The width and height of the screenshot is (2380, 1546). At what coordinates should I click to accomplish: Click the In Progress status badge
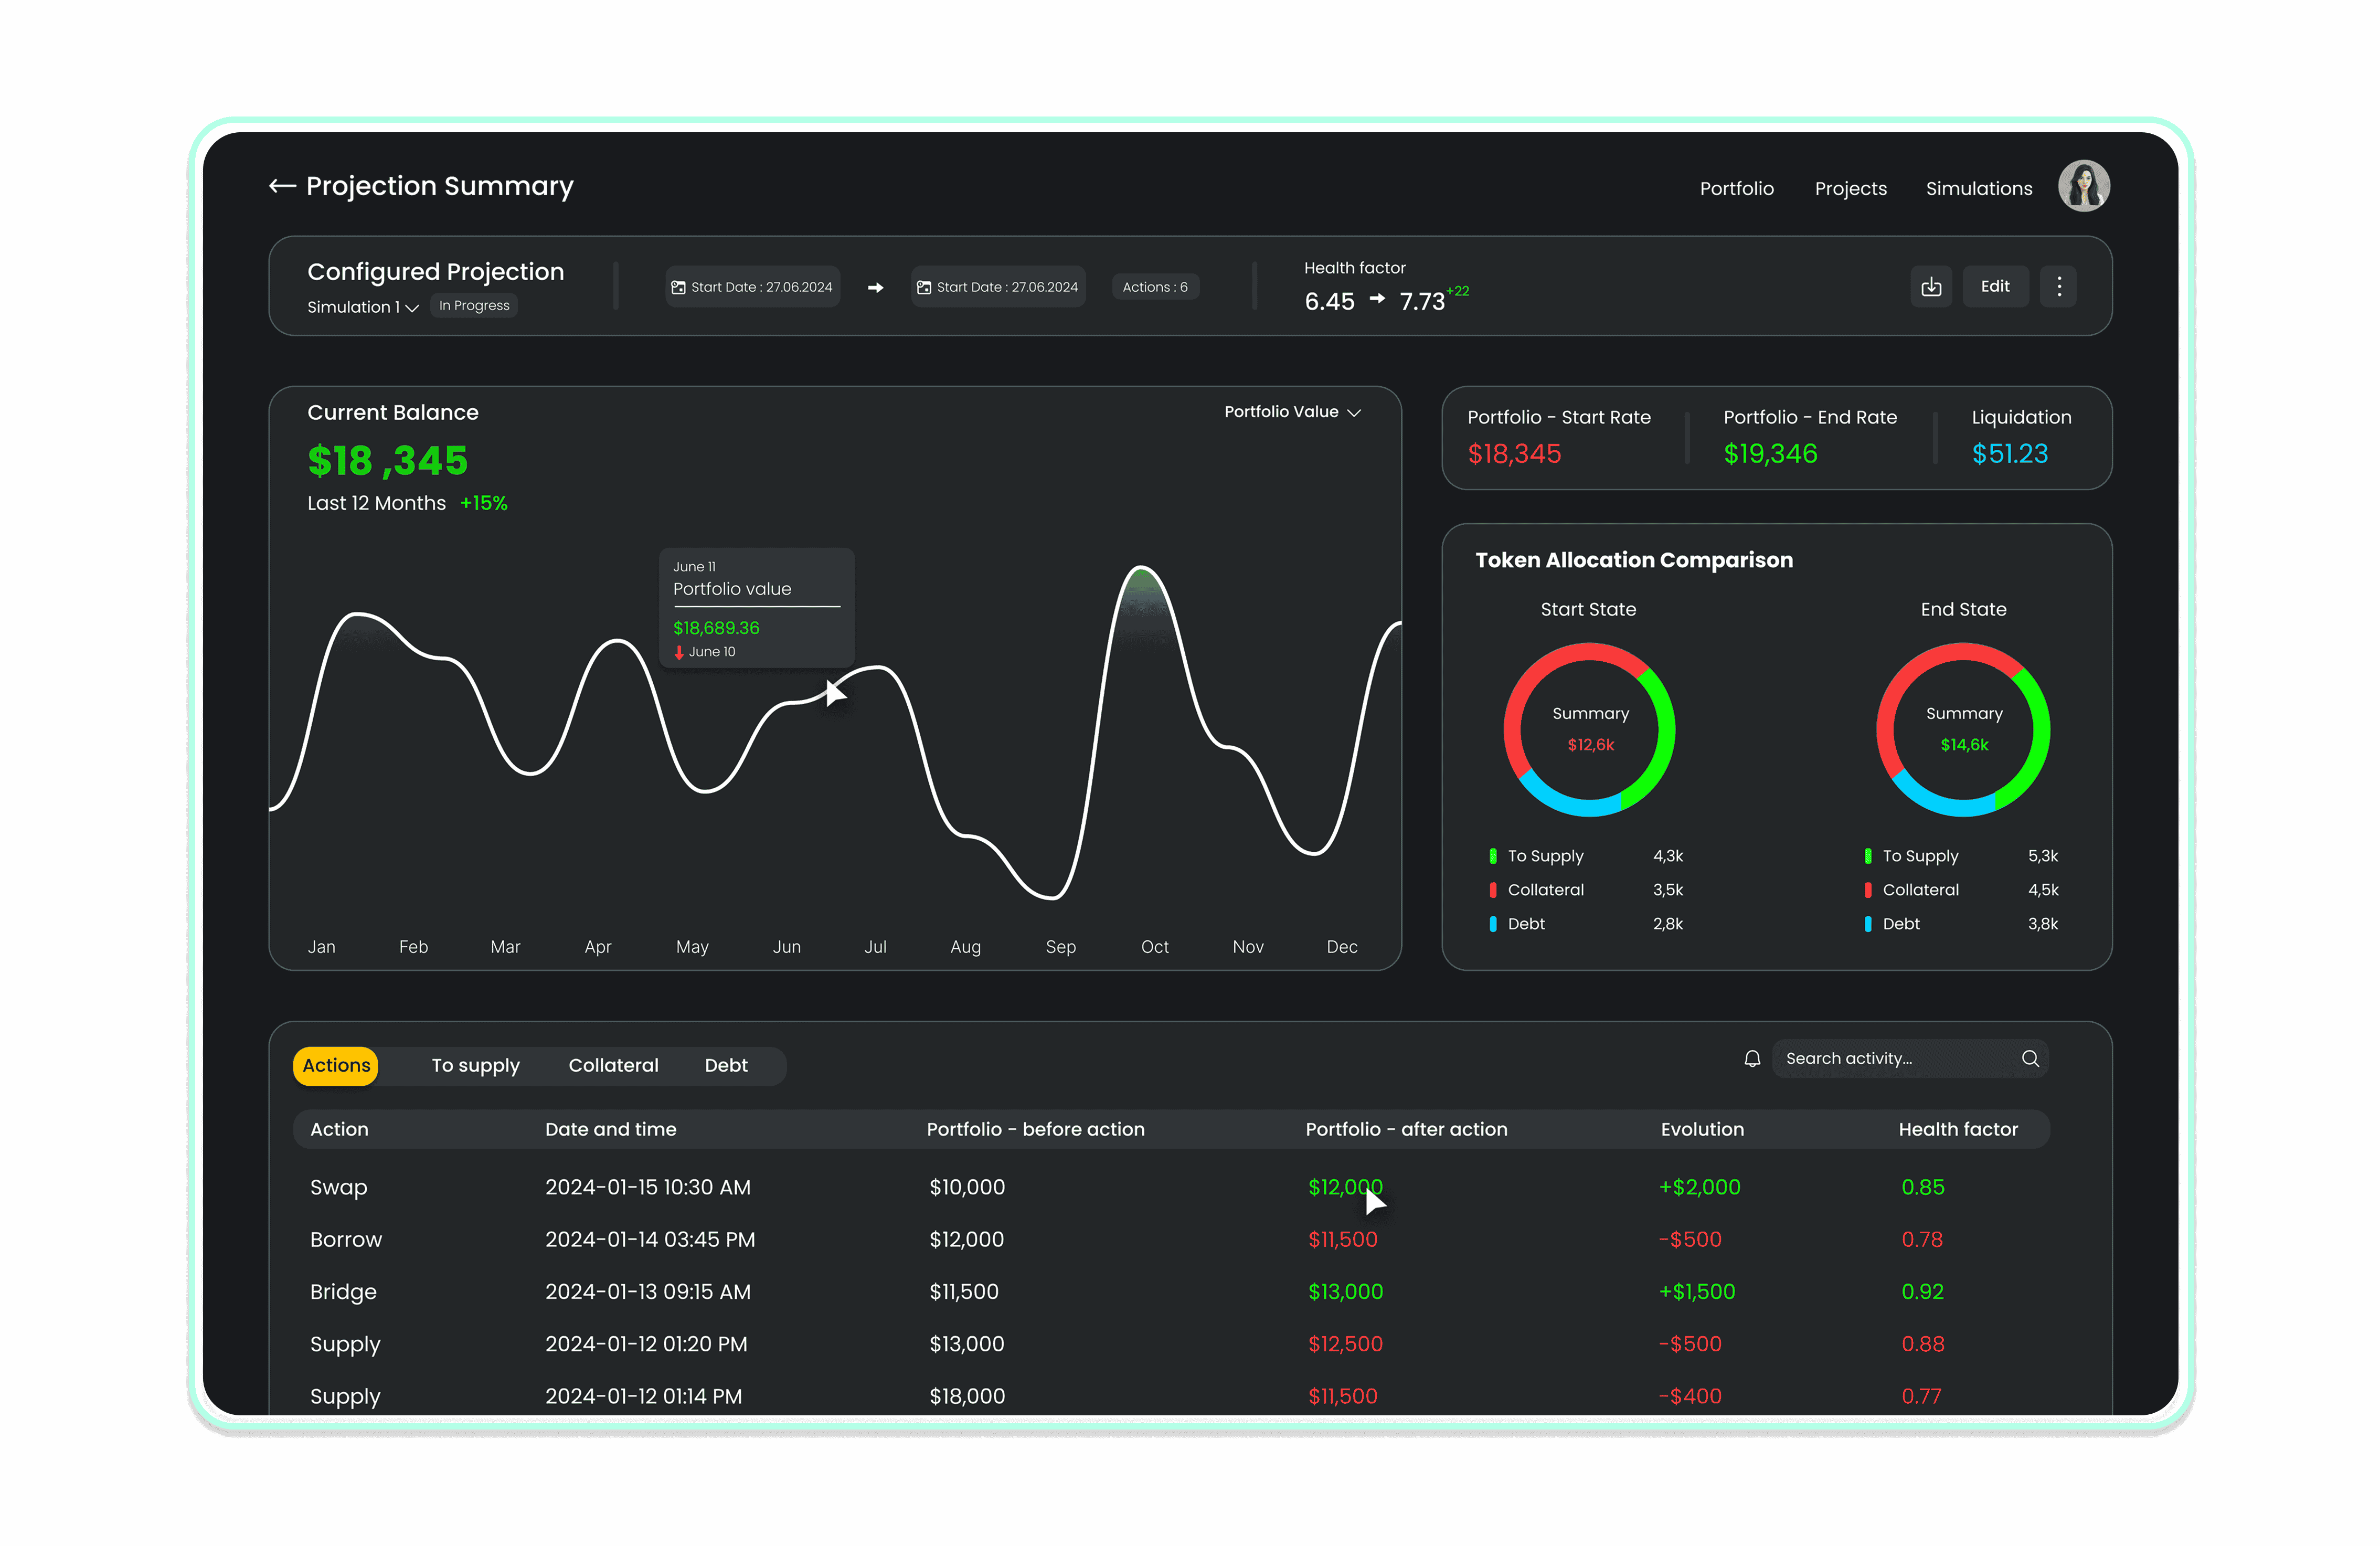pyautogui.click(x=473, y=306)
